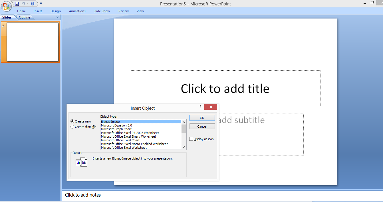Select Microsoft Graph Chart in the list
383x202 pixels.
(141, 129)
